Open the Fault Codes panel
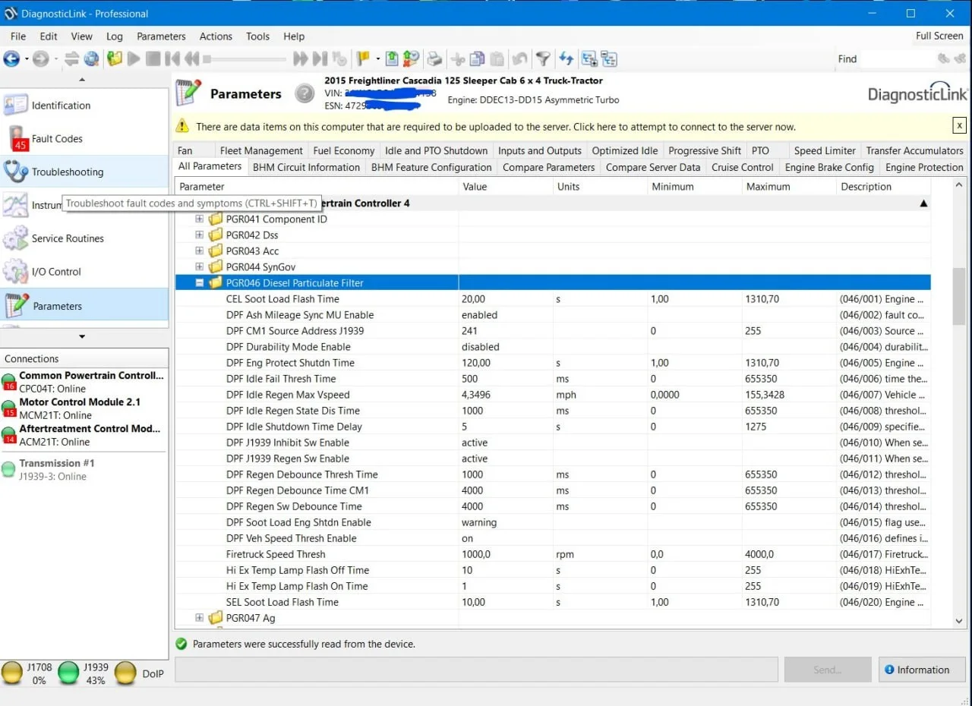Screen dimensions: 972x706 tap(57, 139)
